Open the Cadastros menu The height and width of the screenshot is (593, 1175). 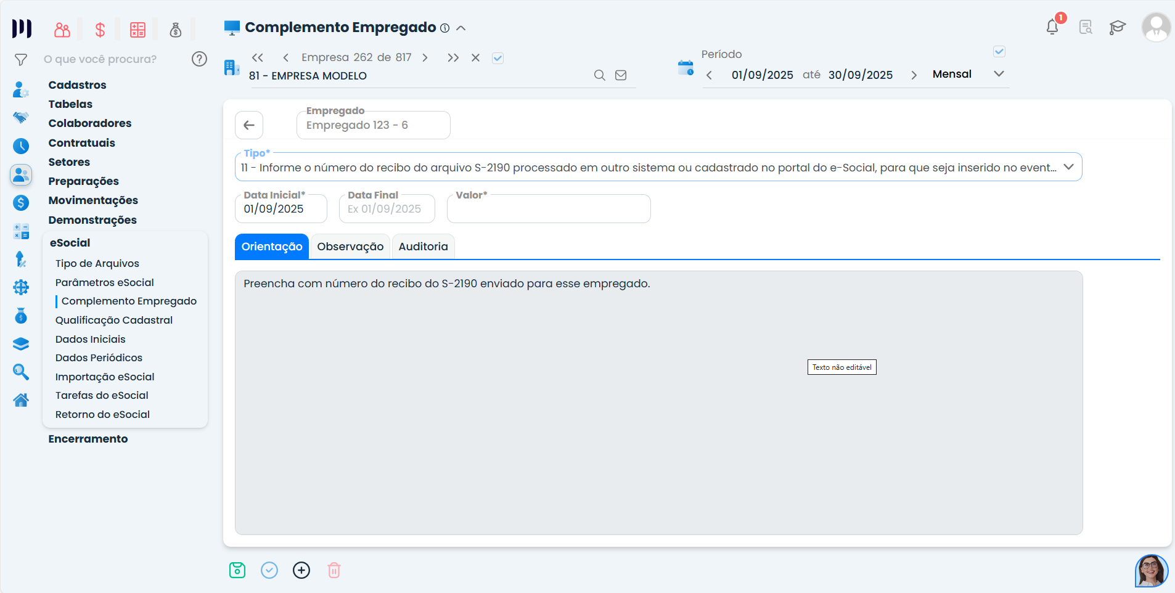[77, 85]
